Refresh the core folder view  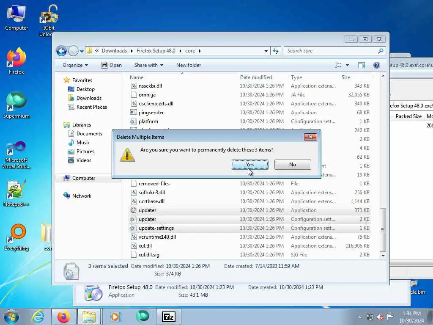click(x=276, y=51)
